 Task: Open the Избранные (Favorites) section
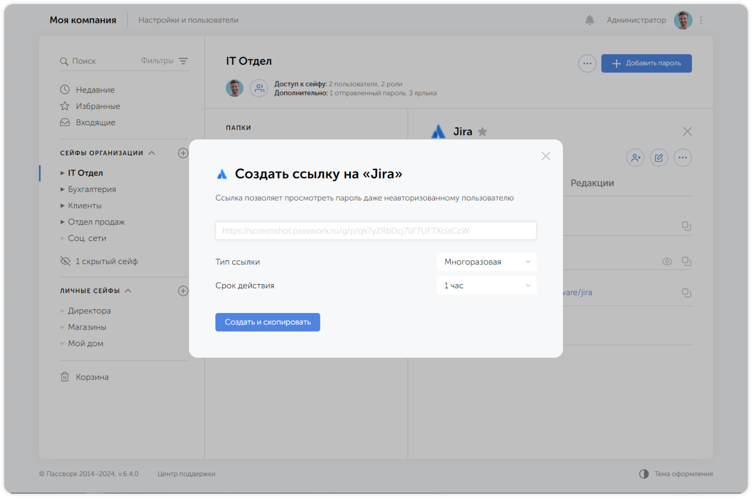[x=98, y=106]
